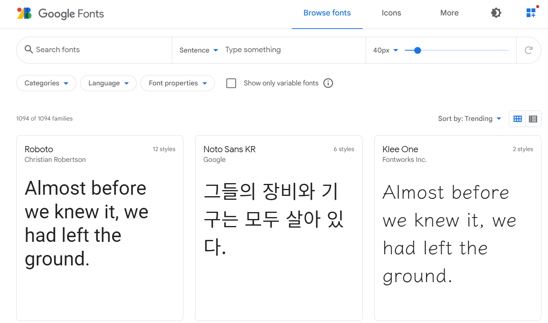Select the Icons tab
The width and height of the screenshot is (548, 323).
(x=391, y=13)
